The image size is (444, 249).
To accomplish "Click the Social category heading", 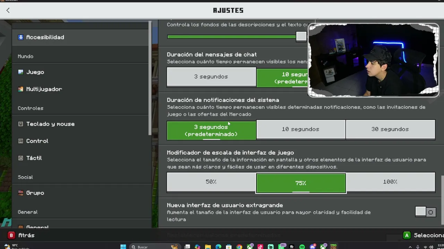I will (x=25, y=177).
